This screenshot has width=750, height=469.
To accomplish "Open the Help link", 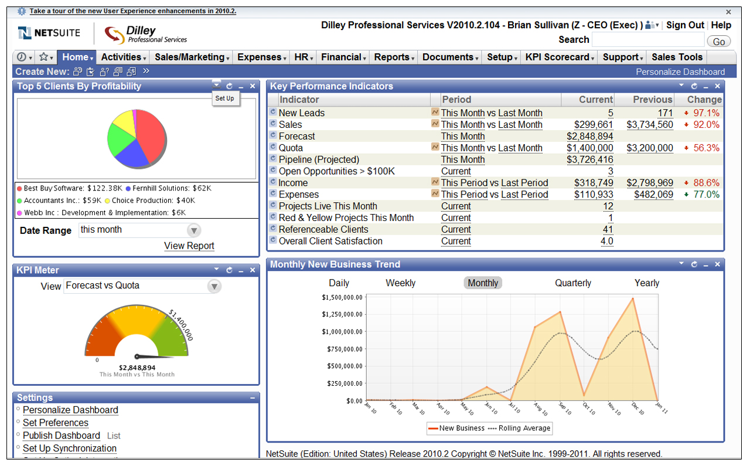I will pyautogui.click(x=721, y=25).
